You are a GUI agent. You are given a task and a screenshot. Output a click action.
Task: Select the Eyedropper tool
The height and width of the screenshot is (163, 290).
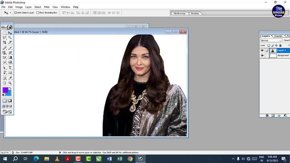10,78
